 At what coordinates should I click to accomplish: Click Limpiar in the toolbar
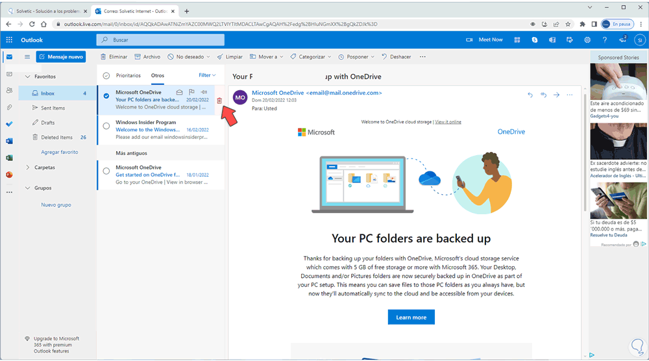coord(230,56)
